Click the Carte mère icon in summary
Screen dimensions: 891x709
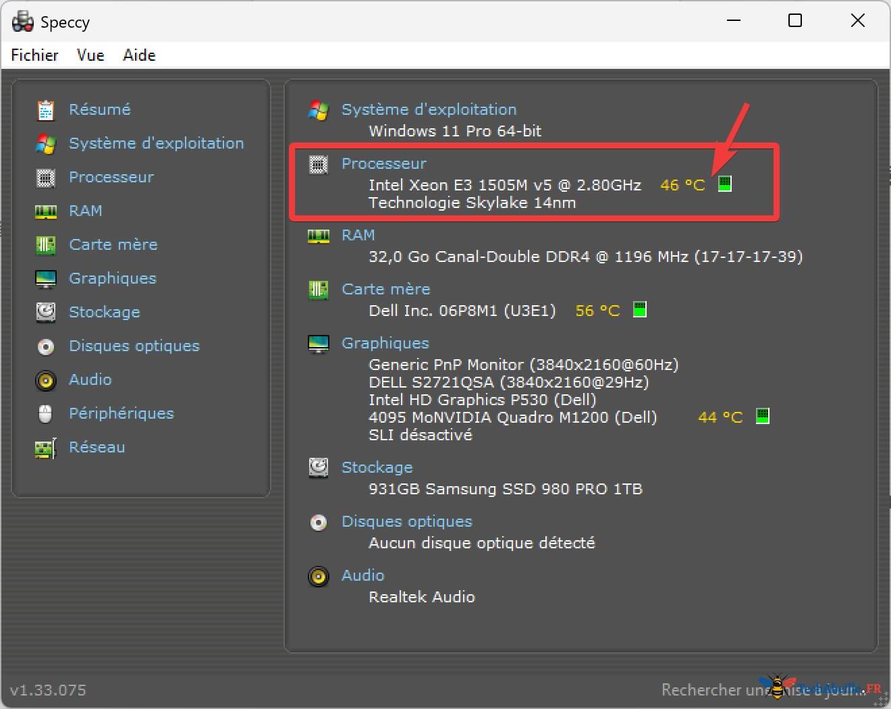pos(318,290)
